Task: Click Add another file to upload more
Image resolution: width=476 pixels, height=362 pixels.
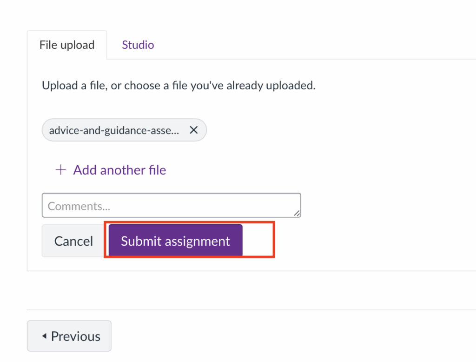Action: [119, 170]
